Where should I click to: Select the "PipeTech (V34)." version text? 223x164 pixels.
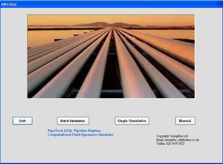(x=60, y=131)
